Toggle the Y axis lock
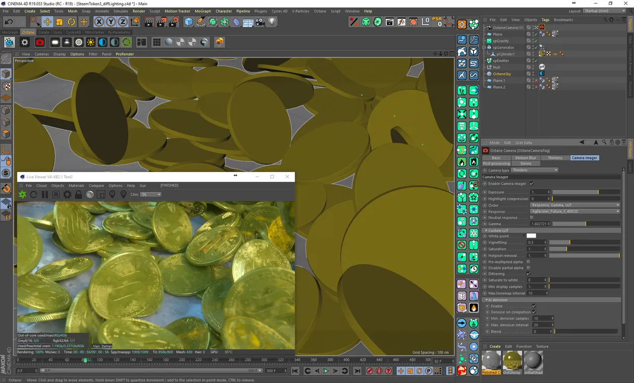The width and height of the screenshot is (634, 383). click(x=110, y=22)
